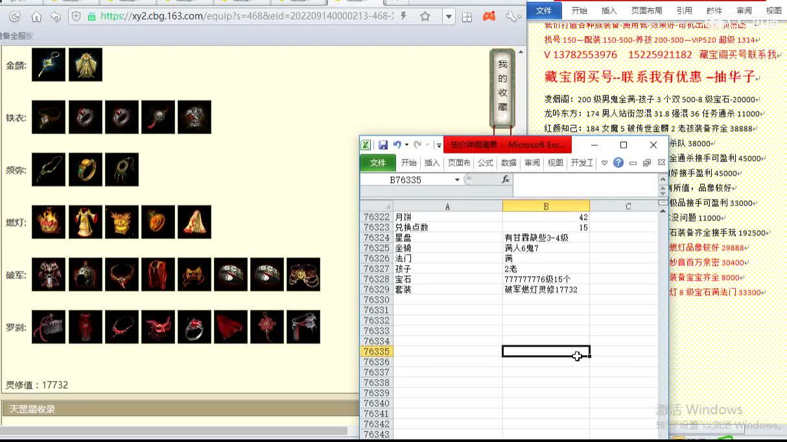The height and width of the screenshot is (442, 787).
Task: Select the last equipment icon in 铁衣 row
Action: tap(194, 117)
